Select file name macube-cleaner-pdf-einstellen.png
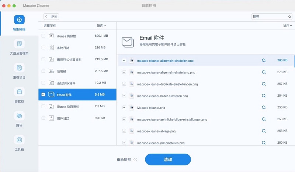Image resolution: width=295 pixels, height=172 pixels. click(161, 143)
